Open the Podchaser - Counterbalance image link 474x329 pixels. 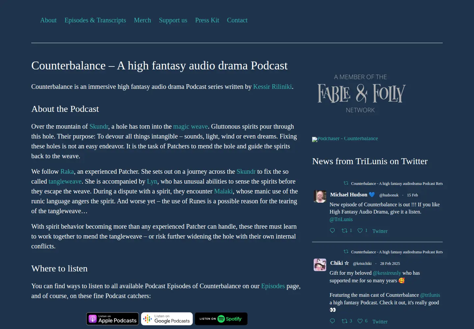point(345,139)
